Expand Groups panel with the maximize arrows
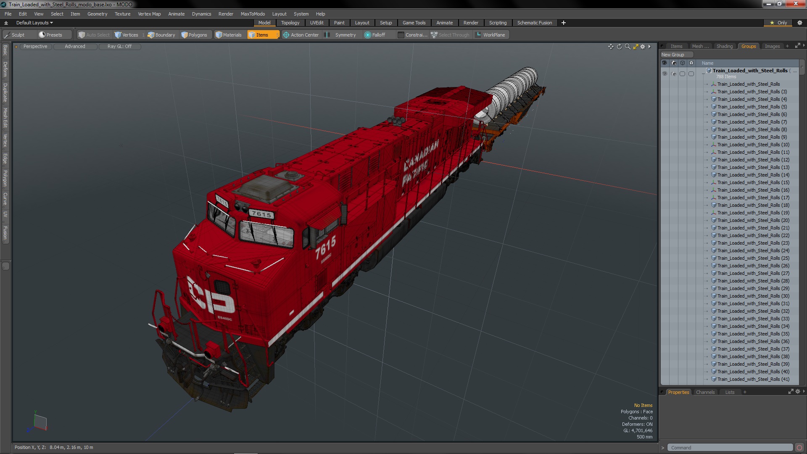 pyautogui.click(x=797, y=46)
